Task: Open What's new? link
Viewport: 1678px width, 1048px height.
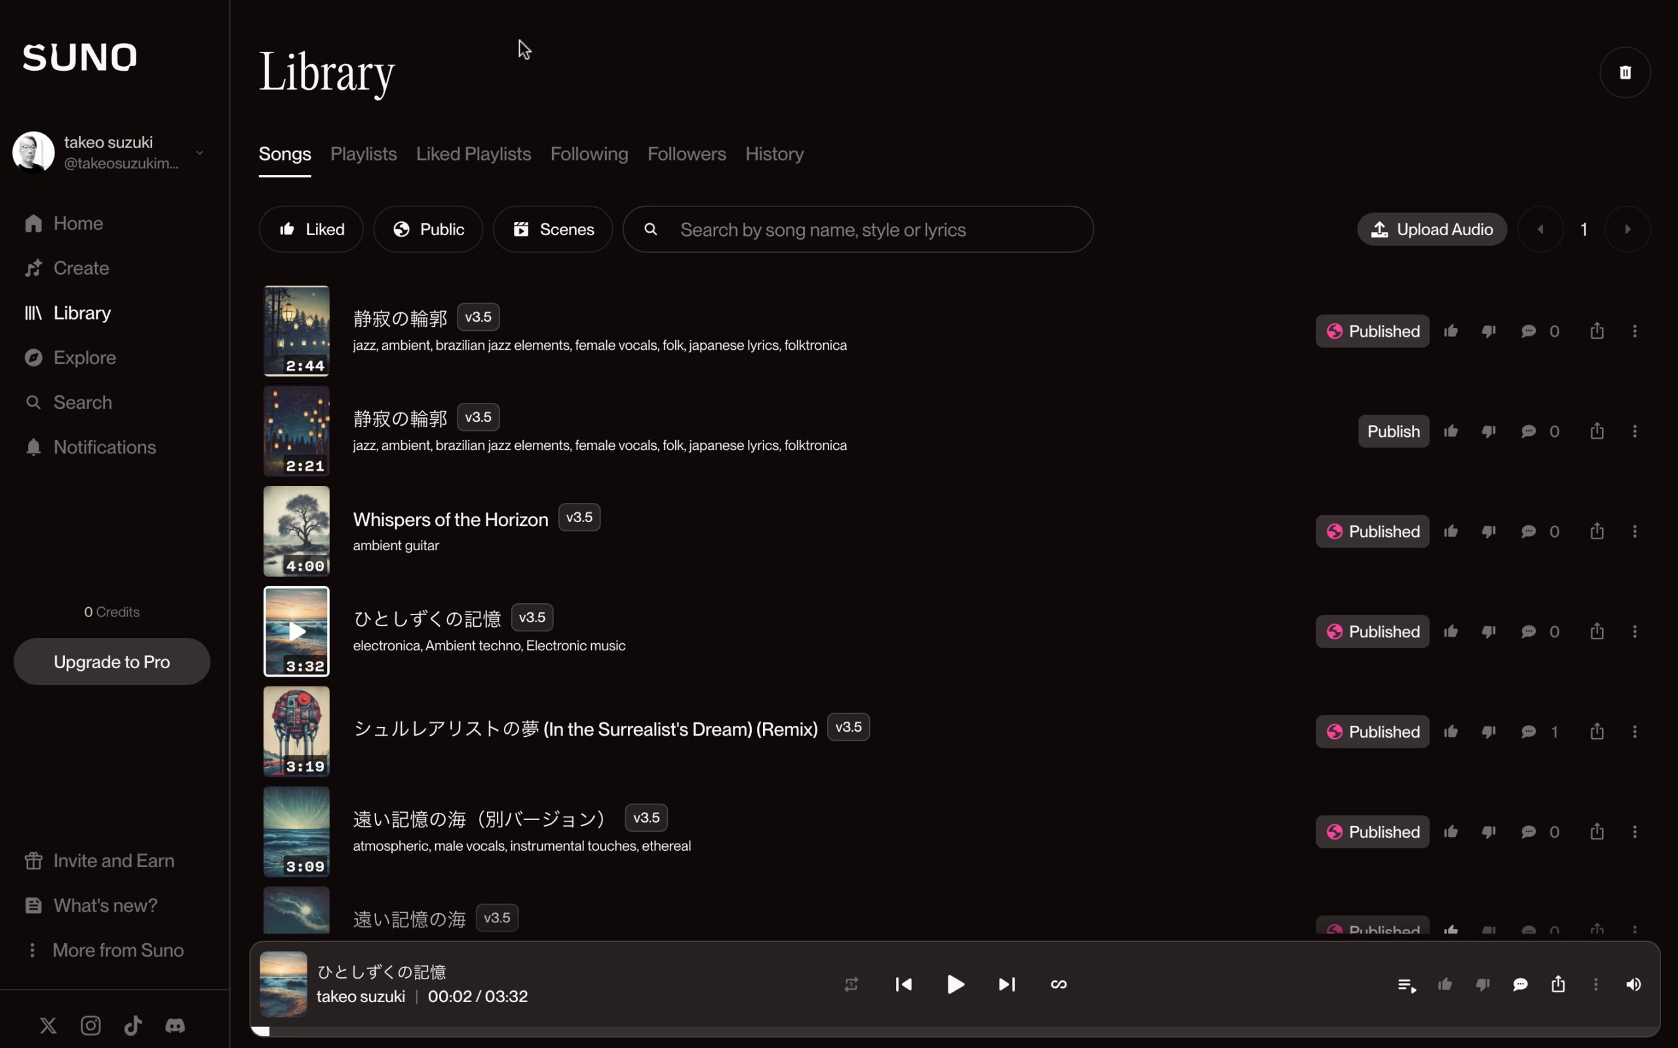Action: (91, 905)
